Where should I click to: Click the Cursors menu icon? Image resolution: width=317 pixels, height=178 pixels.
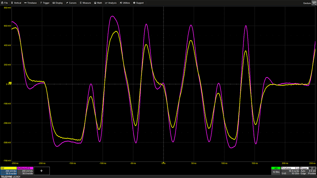67,3
